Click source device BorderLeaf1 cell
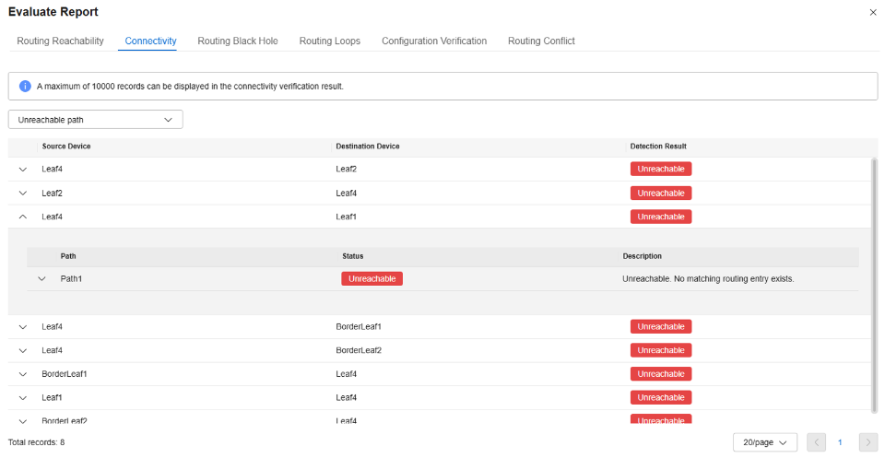The height and width of the screenshot is (458, 885). 65,374
